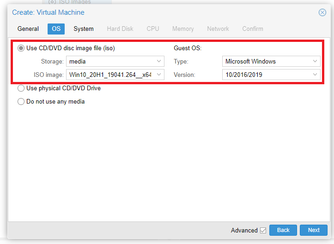Expand the ISO image dropdown arrow
The height and width of the screenshot is (244, 334).
pos(159,75)
